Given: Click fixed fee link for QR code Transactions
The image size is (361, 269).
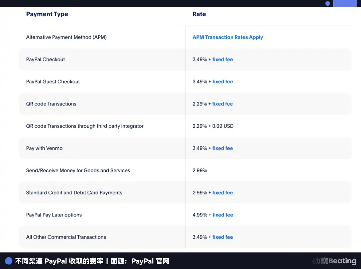Looking at the screenshot, I should click(223, 104).
